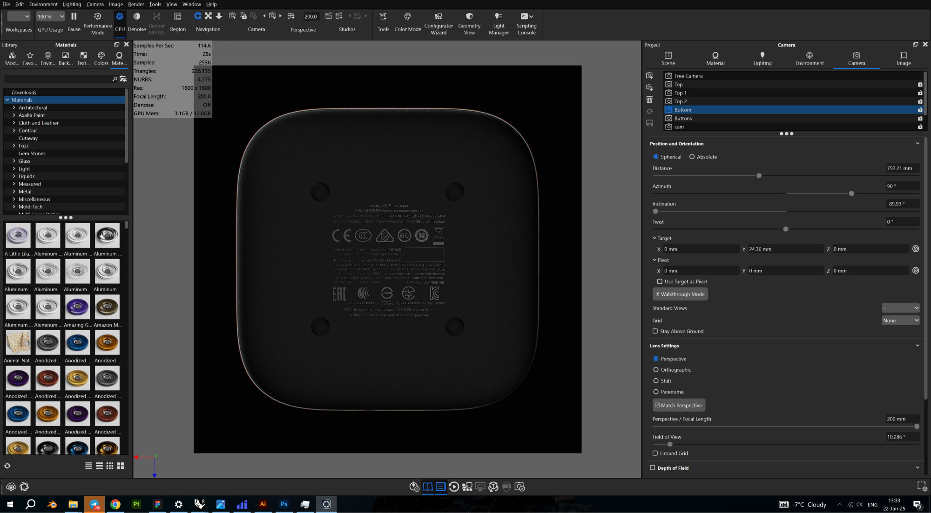
Task: Click the delete camera trash icon
Action: [649, 99]
